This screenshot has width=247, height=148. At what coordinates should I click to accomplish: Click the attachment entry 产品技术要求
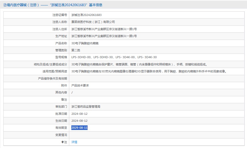[x=80, y=85]
